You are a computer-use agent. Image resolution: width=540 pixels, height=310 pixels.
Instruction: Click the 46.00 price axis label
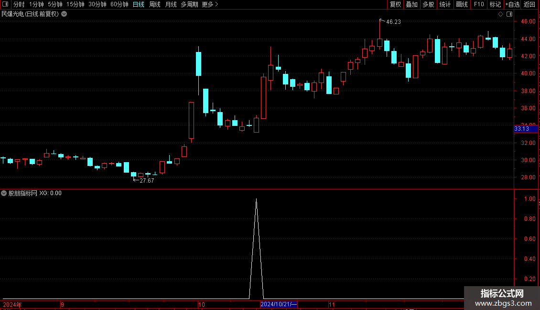[528, 21]
